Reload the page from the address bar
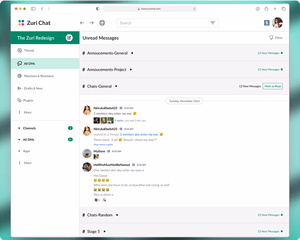The height and width of the screenshot is (240, 300). click(194, 9)
